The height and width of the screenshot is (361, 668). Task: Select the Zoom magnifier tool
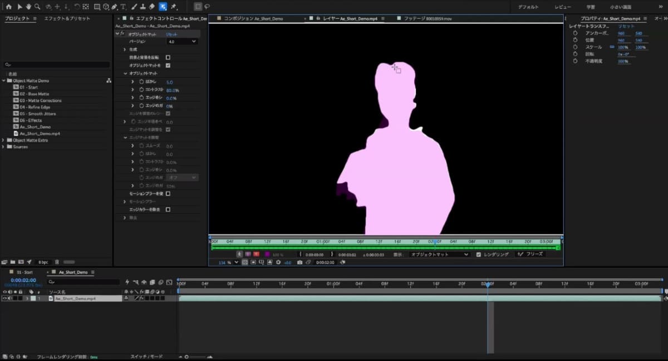tap(37, 7)
